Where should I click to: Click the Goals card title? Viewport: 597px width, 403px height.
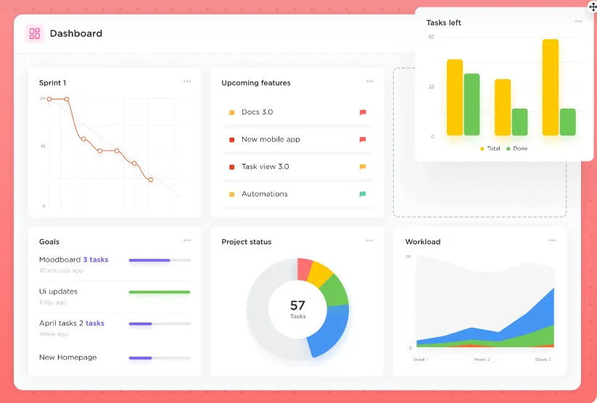coord(49,241)
